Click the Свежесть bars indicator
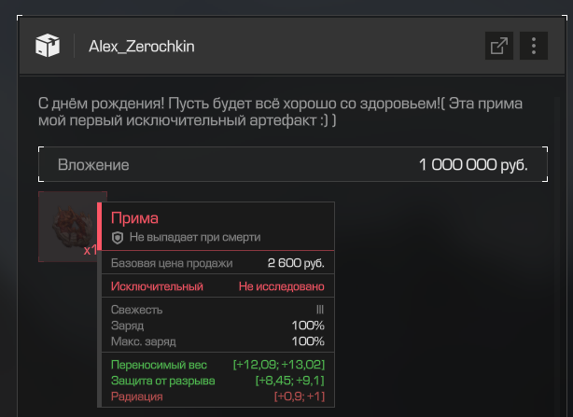Viewport: 573px width, 417px height. point(320,310)
